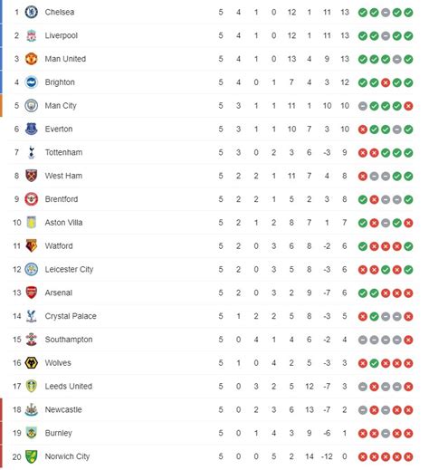Select the Brighton team badge
Image resolution: width=429 pixels, height=470 pixels.
click(x=31, y=82)
